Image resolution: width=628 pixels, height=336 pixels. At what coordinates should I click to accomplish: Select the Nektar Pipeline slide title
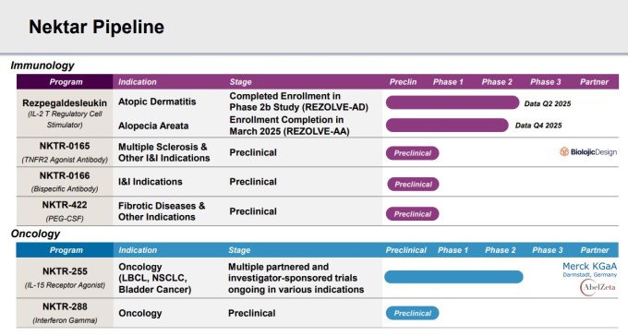[97, 27]
